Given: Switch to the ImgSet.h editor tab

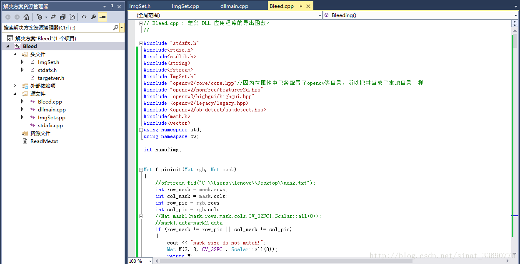Looking at the screenshot, I should point(140,6).
